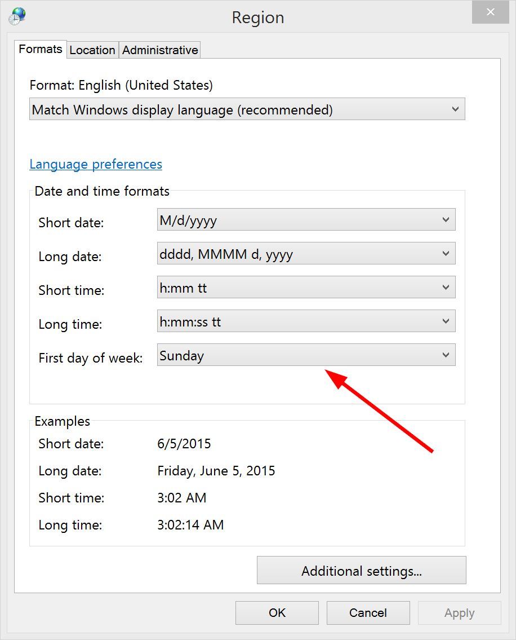Click the Region title bar text

[257, 17]
